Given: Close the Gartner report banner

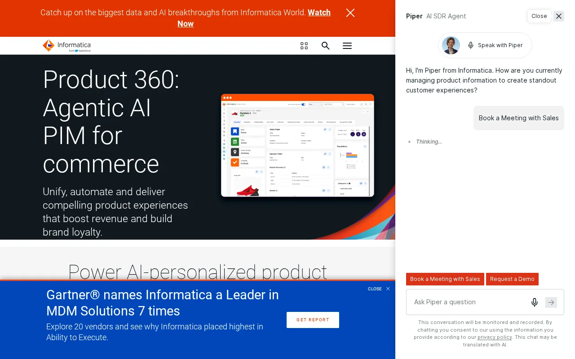Looking at the screenshot, I should click(x=379, y=289).
